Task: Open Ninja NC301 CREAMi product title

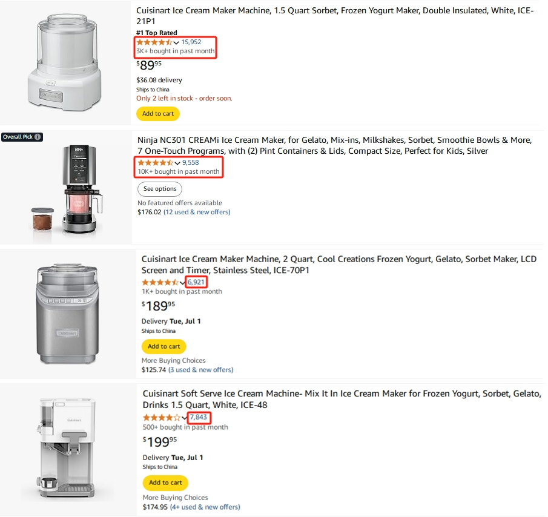Action: [334, 146]
